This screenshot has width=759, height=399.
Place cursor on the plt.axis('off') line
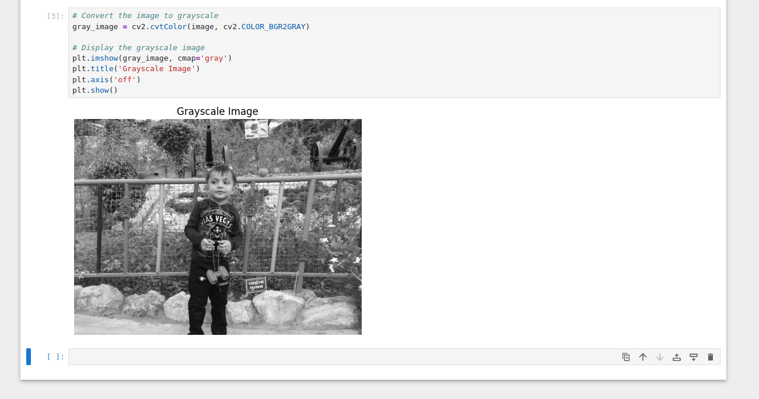(x=107, y=79)
